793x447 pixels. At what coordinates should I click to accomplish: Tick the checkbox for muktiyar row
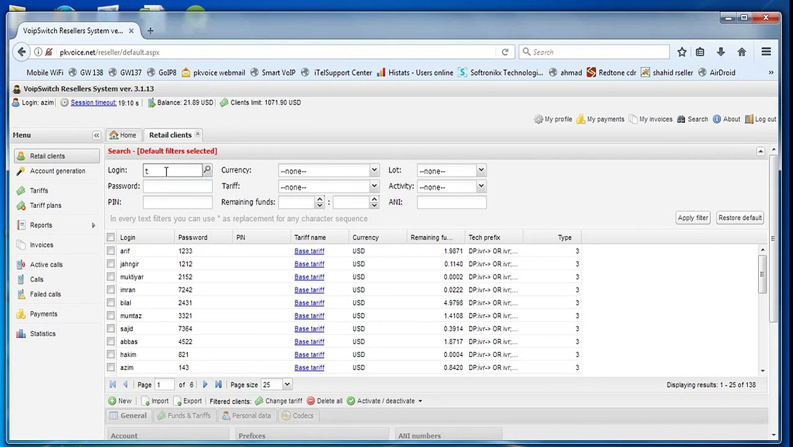[110, 277]
